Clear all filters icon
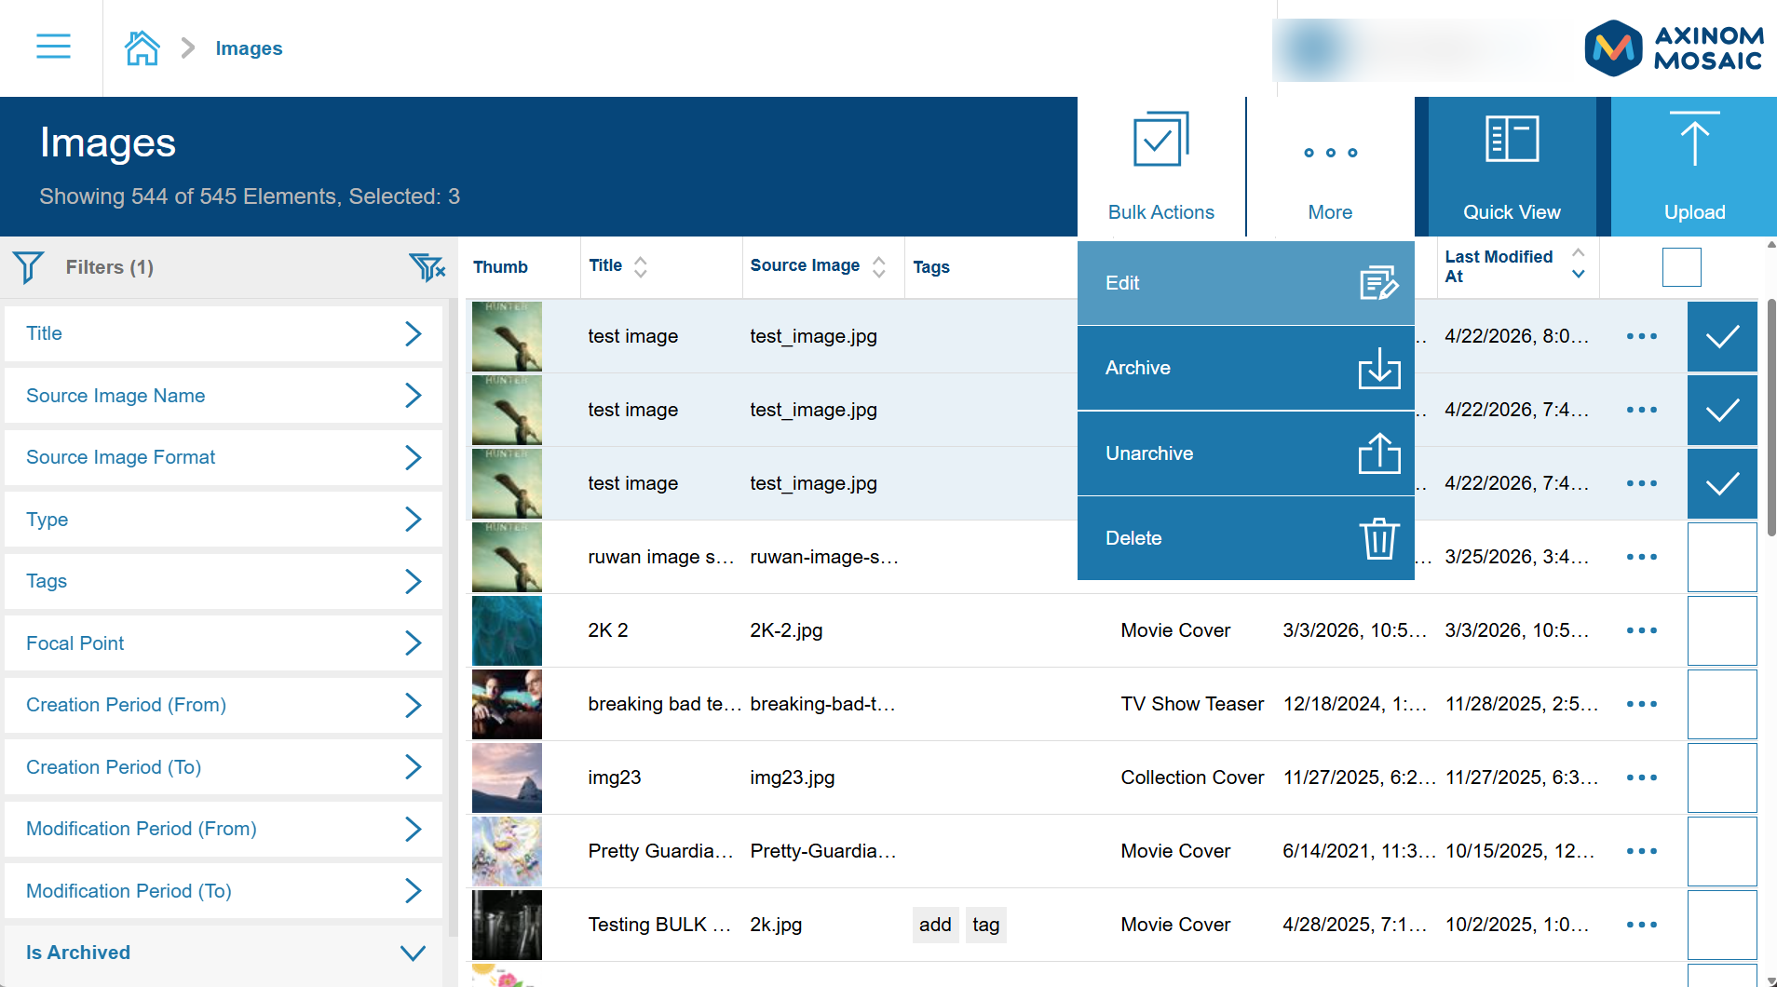The width and height of the screenshot is (1777, 987). pyautogui.click(x=427, y=267)
